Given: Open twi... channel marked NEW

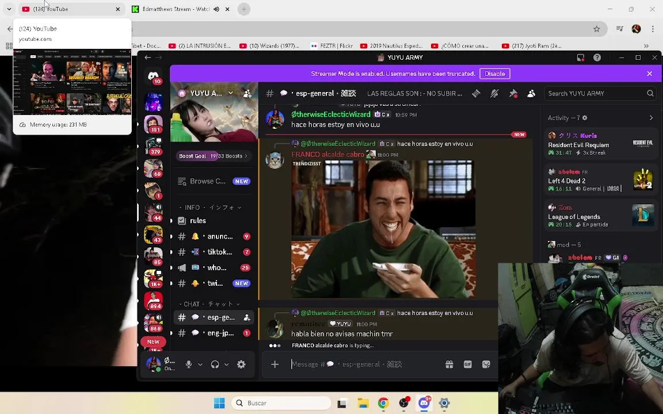Looking at the screenshot, I should (214, 283).
